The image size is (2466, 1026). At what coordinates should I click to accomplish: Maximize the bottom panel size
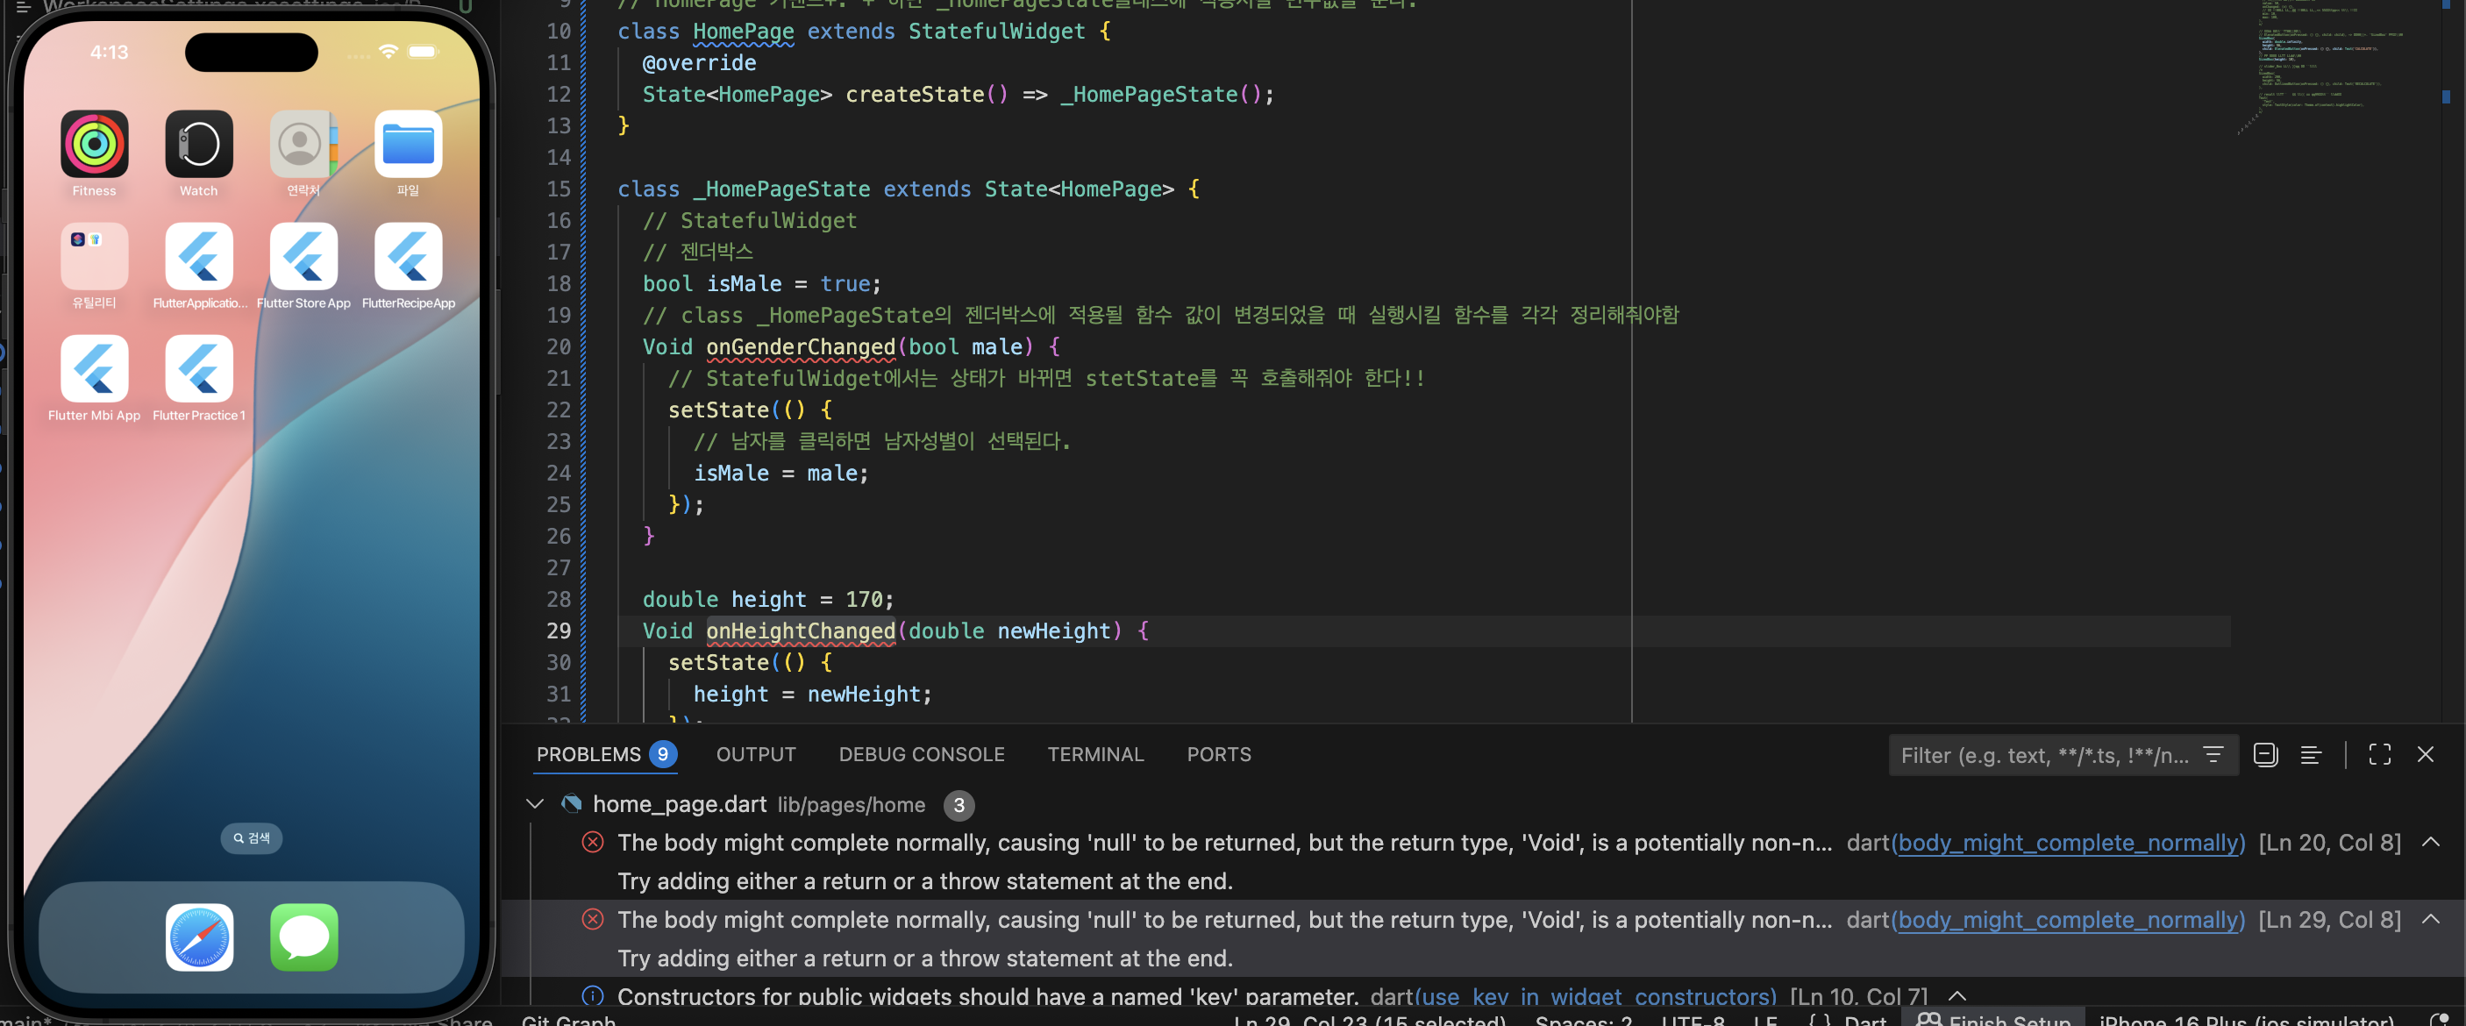click(2380, 754)
